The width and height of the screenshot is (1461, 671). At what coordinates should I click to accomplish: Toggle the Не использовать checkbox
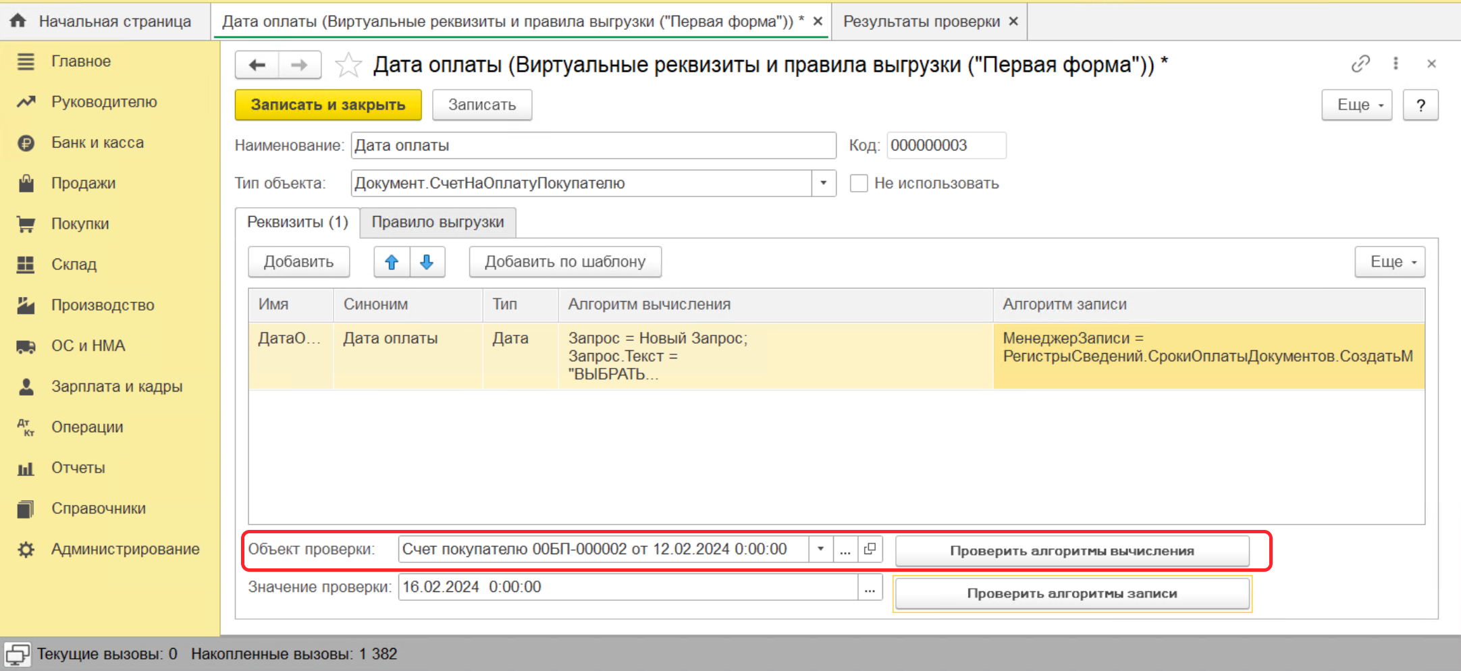[858, 183]
